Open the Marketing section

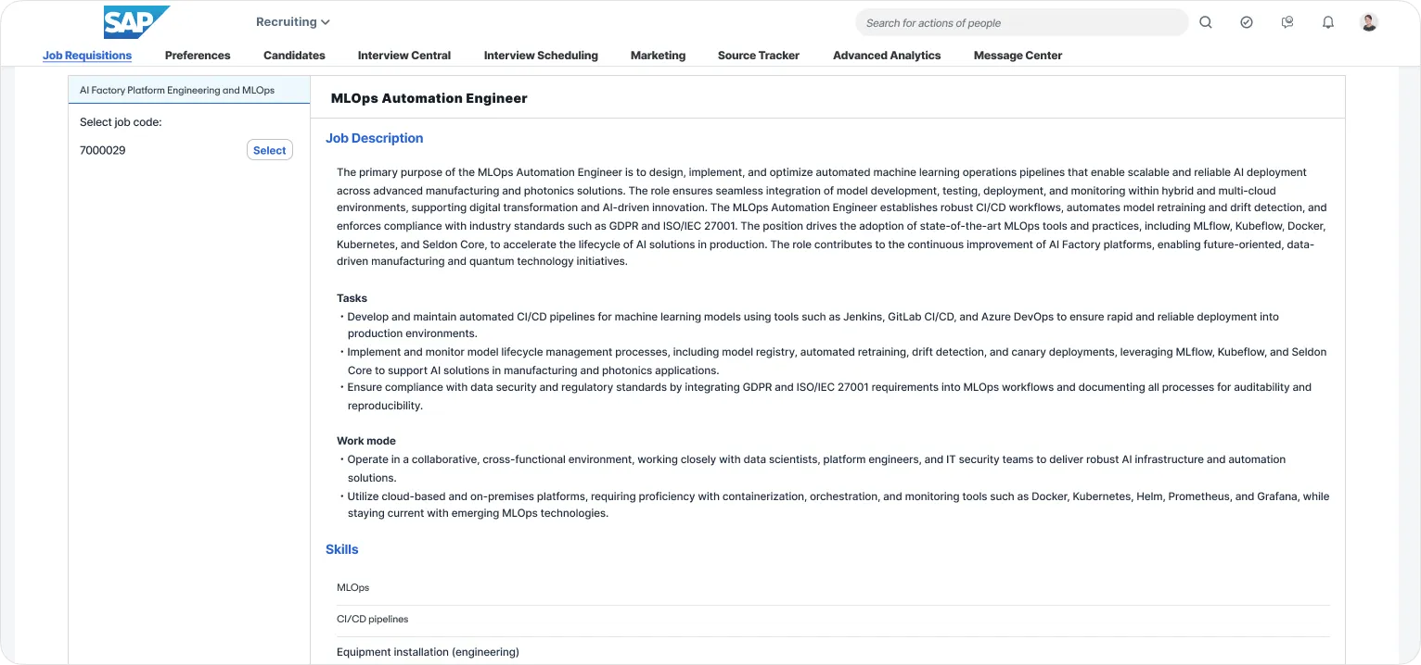(x=658, y=56)
